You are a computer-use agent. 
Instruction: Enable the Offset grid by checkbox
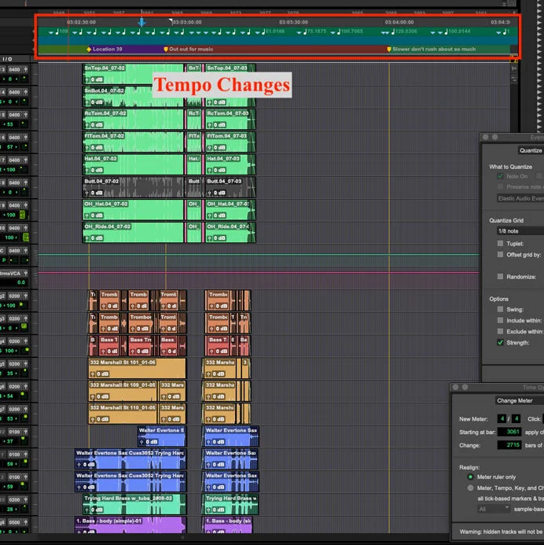[x=500, y=255]
